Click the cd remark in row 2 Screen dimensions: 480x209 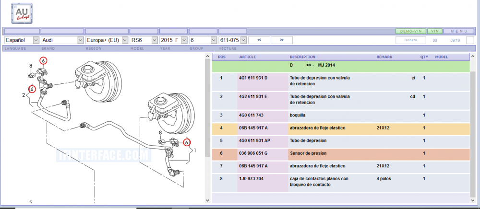[x=413, y=96]
